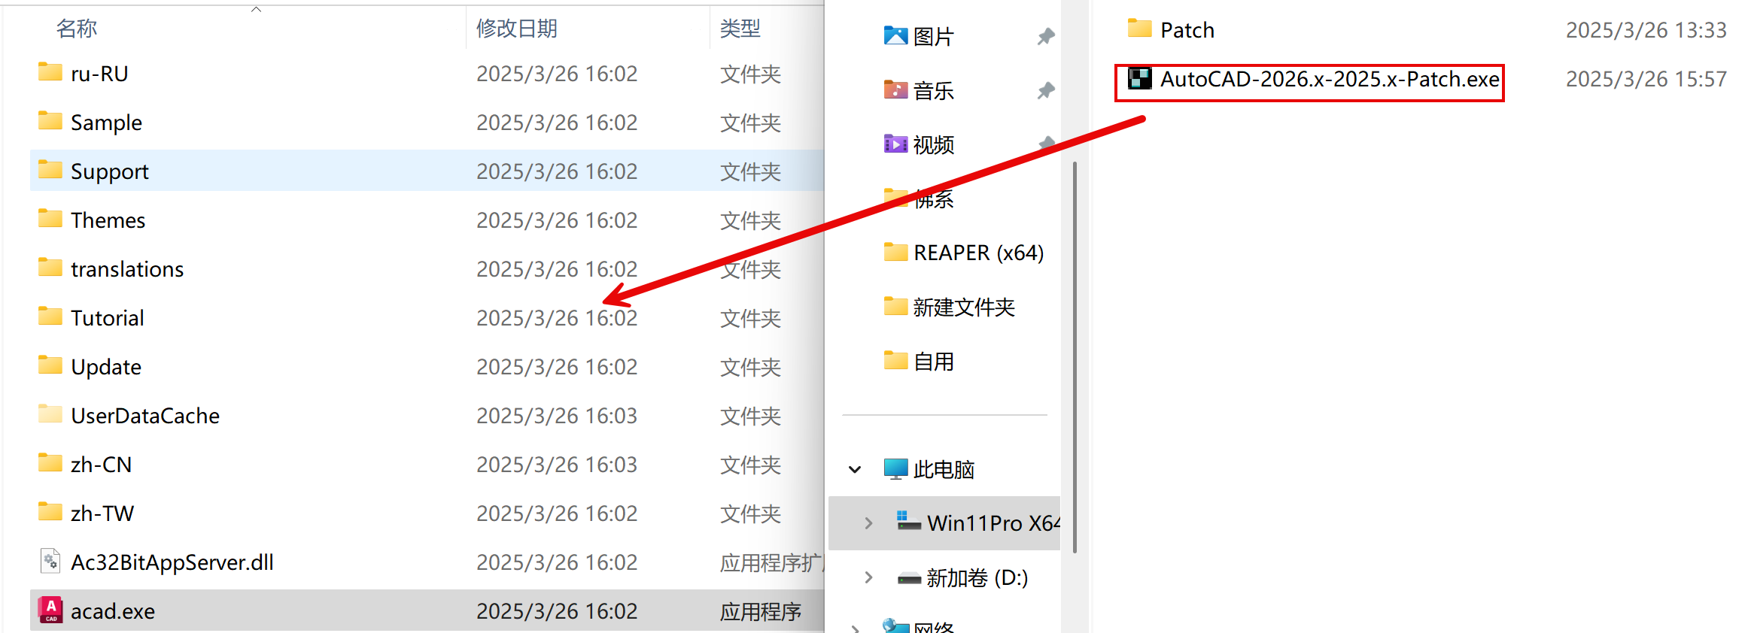Image resolution: width=1751 pixels, height=633 pixels.
Task: Open the 图片 pictures quick access icon
Action: tap(895, 36)
